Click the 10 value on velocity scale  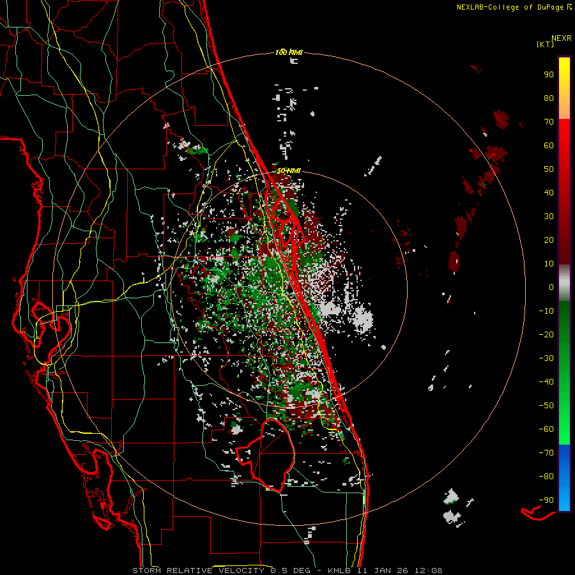549,264
